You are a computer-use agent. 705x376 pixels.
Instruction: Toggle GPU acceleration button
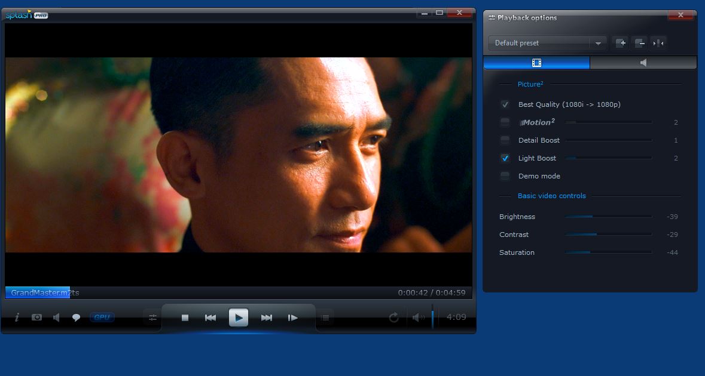(x=102, y=318)
